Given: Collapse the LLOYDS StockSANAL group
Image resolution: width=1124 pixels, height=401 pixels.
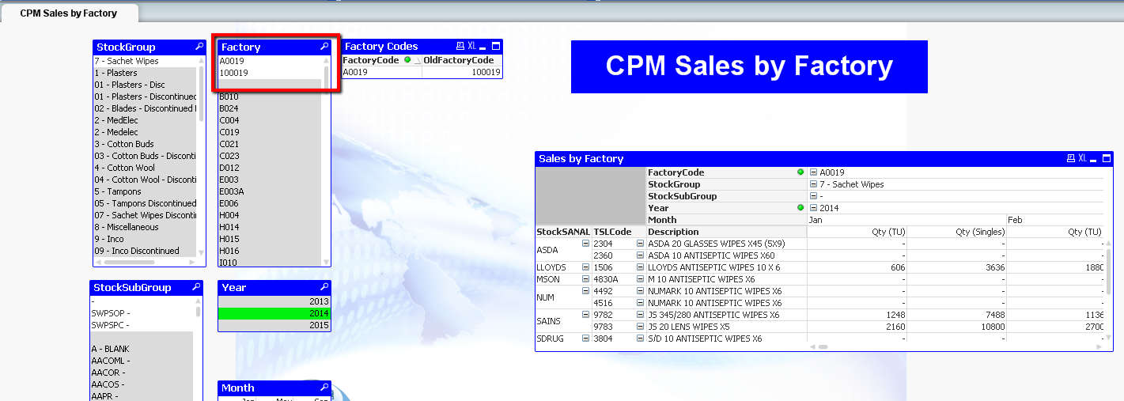Looking at the screenshot, I should tap(585, 267).
